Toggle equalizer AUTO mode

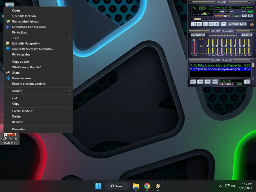(x=201, y=35)
